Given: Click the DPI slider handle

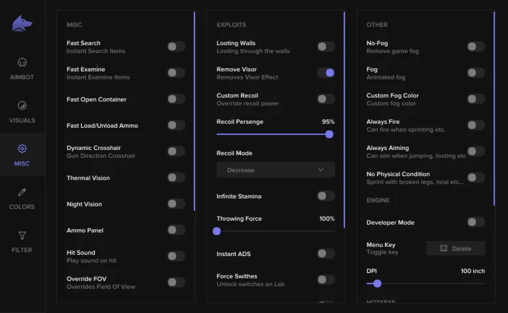Looking at the screenshot, I should point(377,284).
